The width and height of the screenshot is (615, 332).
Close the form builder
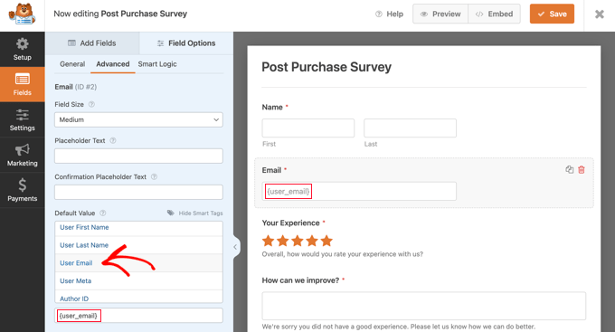click(600, 14)
